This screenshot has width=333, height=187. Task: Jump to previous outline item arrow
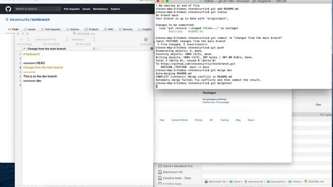point(24,49)
